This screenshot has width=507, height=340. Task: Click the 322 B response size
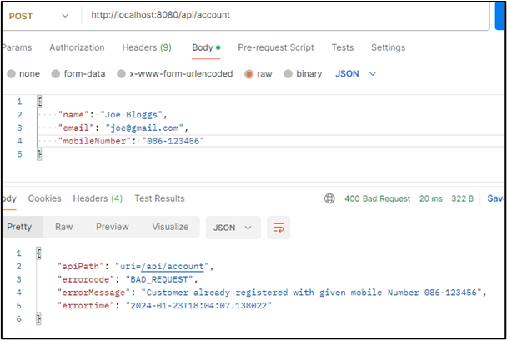pyautogui.click(x=462, y=198)
